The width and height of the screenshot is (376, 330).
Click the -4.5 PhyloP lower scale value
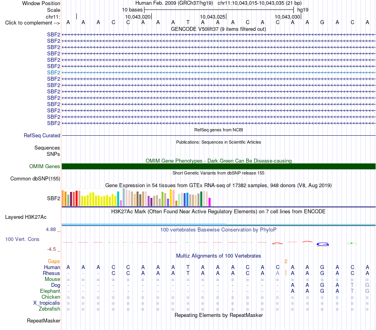coord(51,249)
